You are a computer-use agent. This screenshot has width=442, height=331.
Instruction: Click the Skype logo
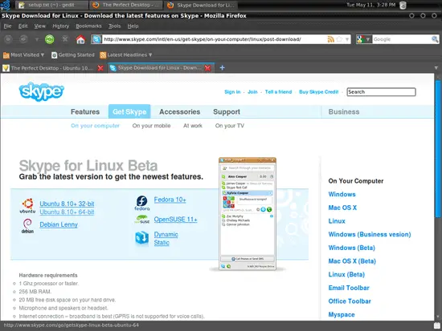click(42, 91)
